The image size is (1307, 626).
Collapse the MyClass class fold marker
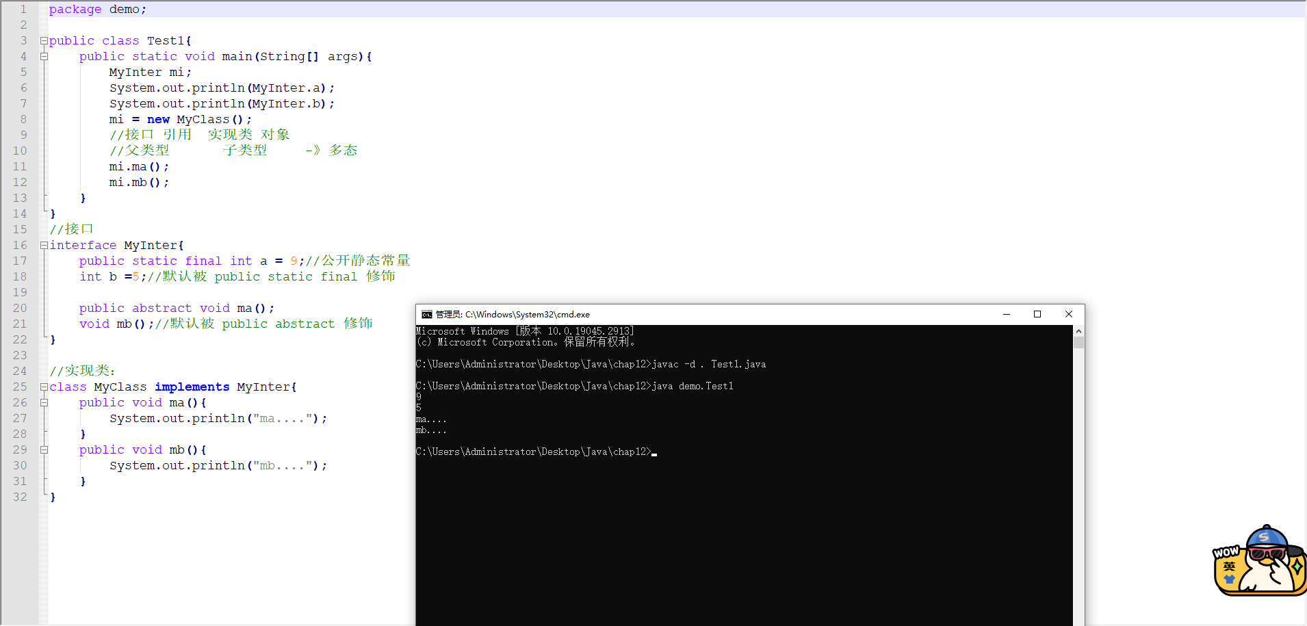click(x=44, y=387)
